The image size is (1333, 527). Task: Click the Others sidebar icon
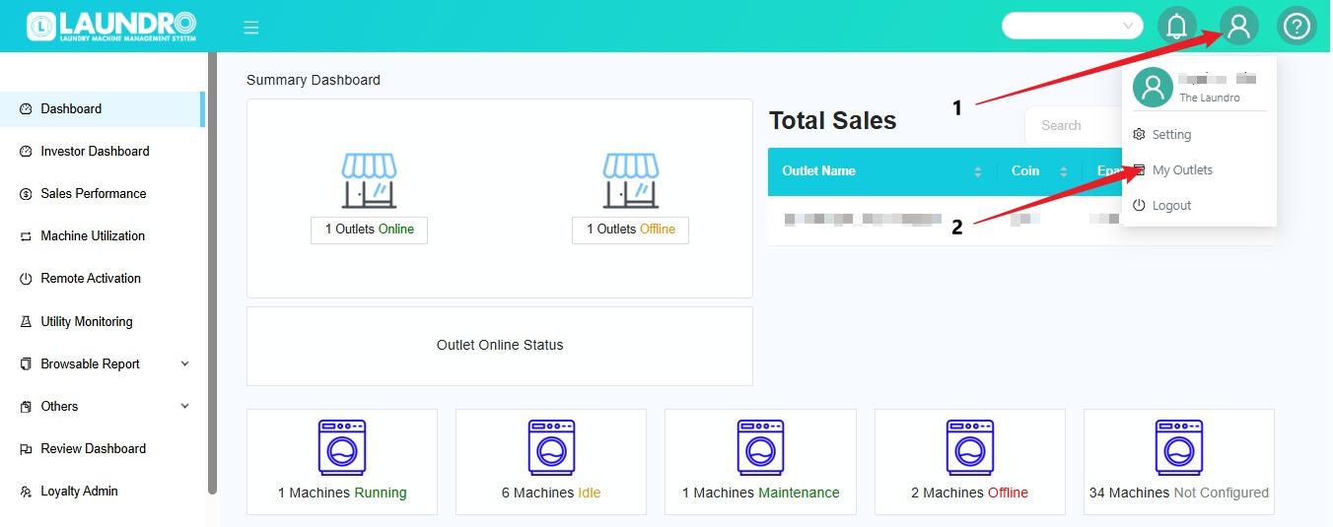click(x=26, y=407)
